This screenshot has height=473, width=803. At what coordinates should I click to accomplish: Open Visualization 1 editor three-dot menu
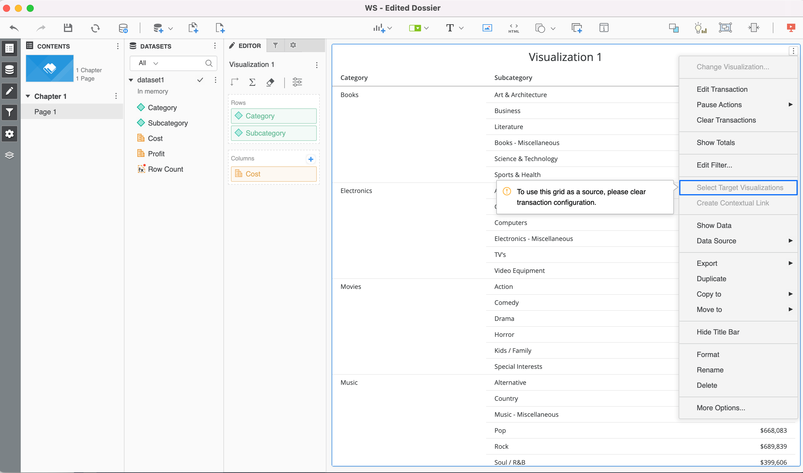[x=317, y=65]
